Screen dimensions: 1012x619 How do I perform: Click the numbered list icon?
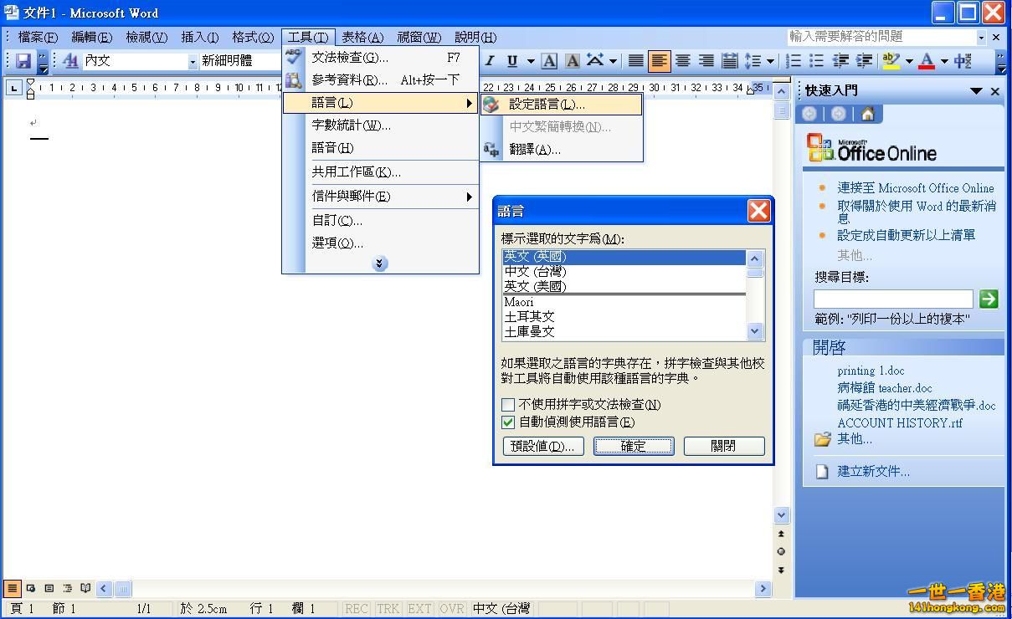tap(794, 60)
